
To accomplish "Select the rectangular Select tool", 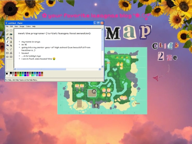I will pos(11,30).
